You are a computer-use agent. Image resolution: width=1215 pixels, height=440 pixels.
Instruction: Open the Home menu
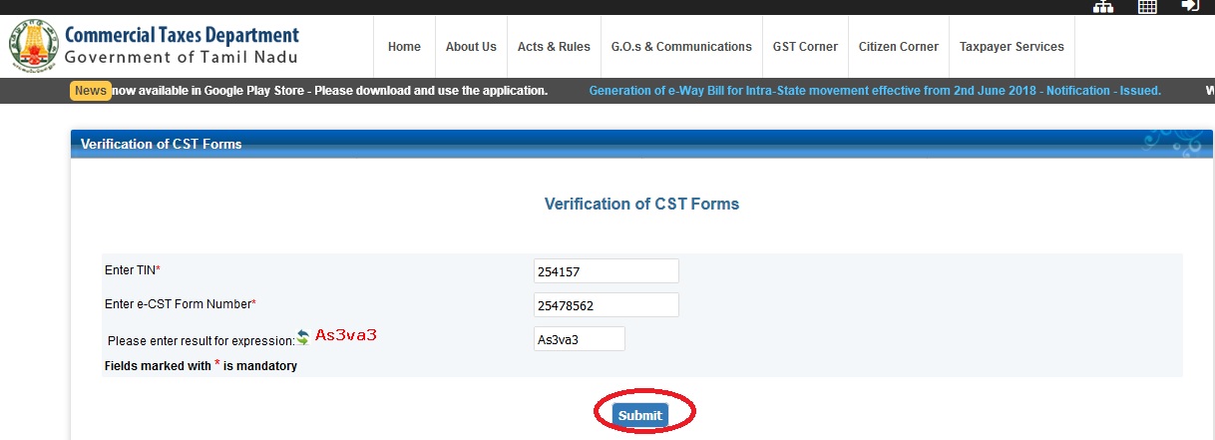coord(404,47)
